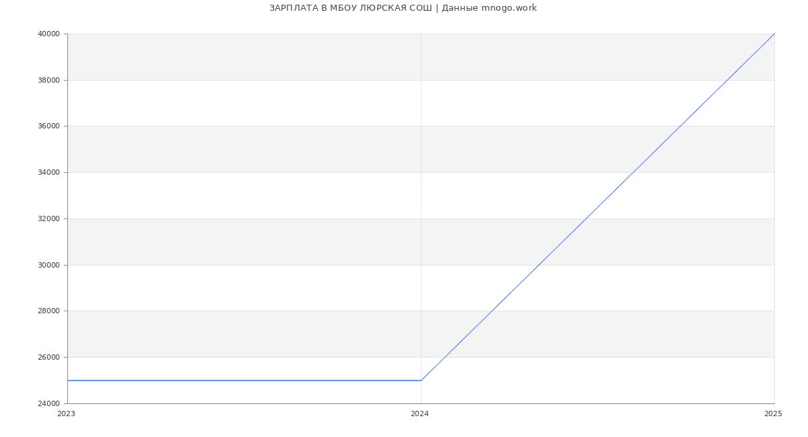Viewport: 808px width, 437px height.
Task: Click the 2023 x-axis label
Action: [x=66, y=414]
